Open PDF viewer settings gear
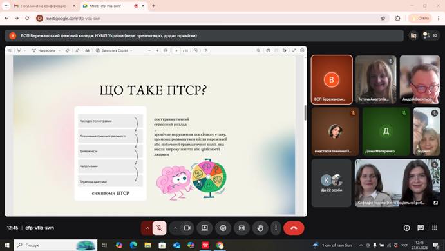This screenshot has height=251, width=445. click(x=302, y=50)
